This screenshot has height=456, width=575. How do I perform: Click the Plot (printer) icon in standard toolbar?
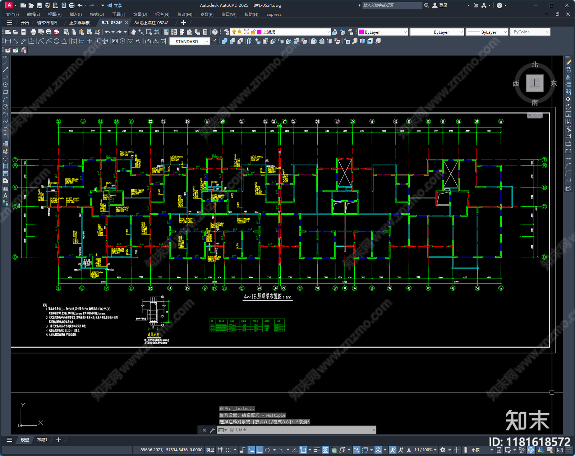33,32
